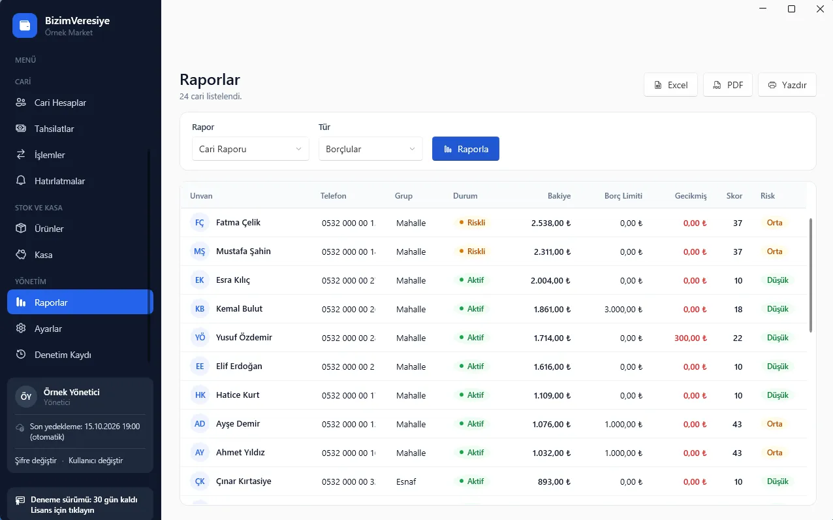
Task: Click the Ayarlar gear icon
Action: (21, 329)
